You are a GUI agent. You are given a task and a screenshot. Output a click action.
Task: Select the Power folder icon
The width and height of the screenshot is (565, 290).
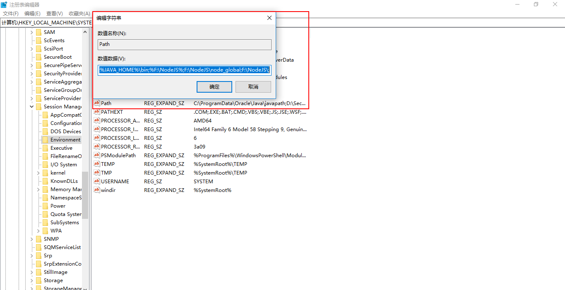[x=46, y=206]
